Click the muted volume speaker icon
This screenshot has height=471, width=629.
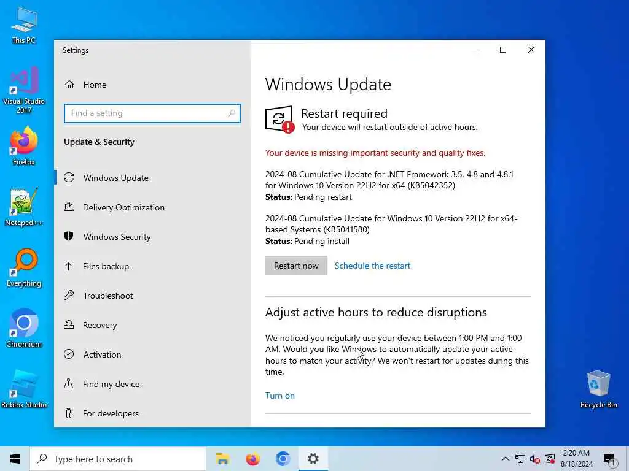(535, 459)
